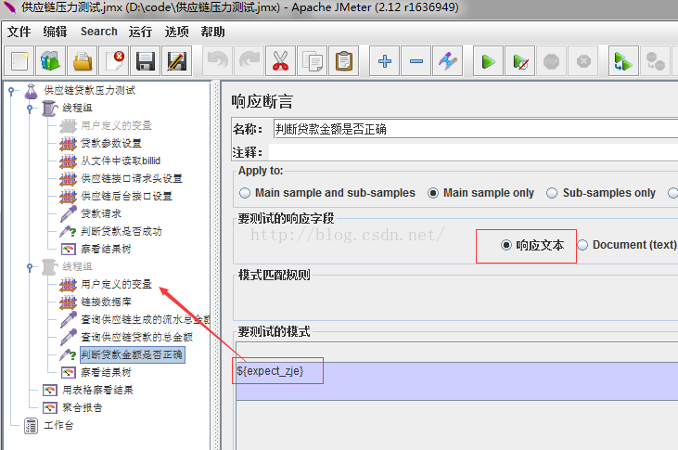
Task: Click the 供应链贷款压力测试 test plan flask icon
Action: pos(31,90)
